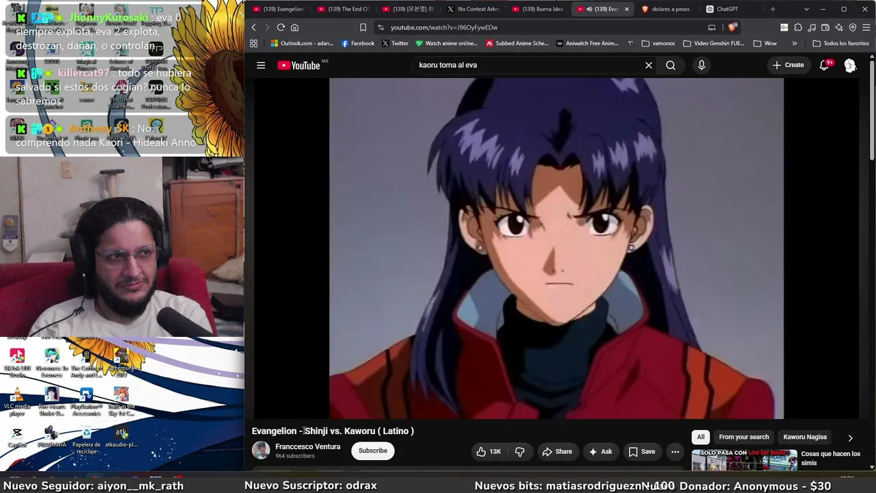Open the Wow bookmarks folder
Image resolution: width=876 pixels, height=493 pixels.
[x=765, y=43]
